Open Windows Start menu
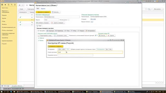The width and height of the screenshot is (166, 93). click(x=2, y=92)
